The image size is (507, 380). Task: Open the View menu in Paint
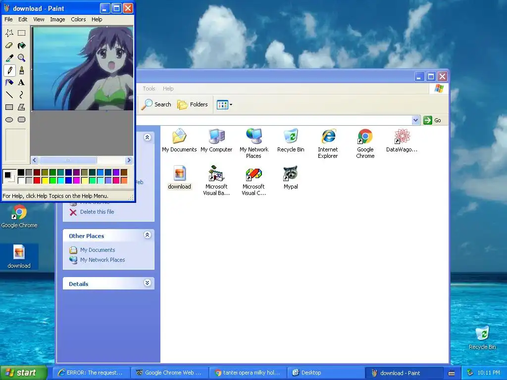39,19
